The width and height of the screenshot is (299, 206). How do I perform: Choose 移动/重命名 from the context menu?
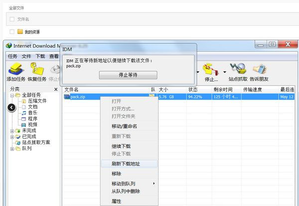pos(129,126)
